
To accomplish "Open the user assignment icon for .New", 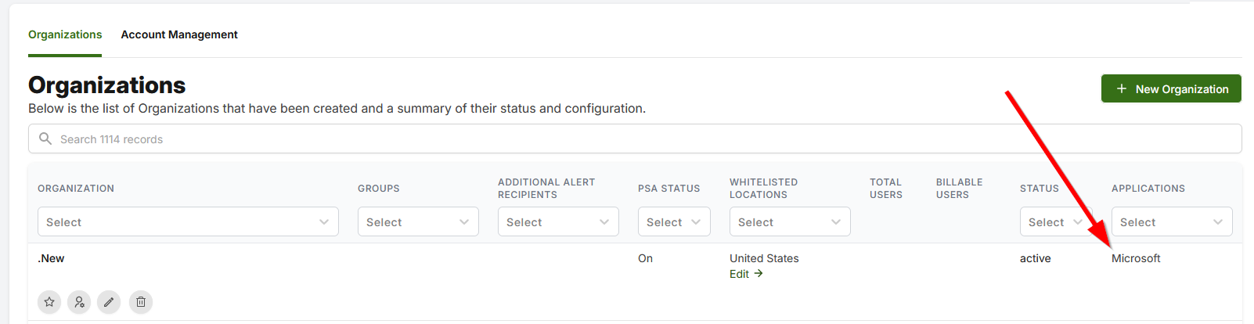I will pyautogui.click(x=79, y=302).
